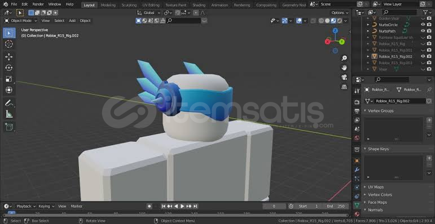Select the Measure tool

9,114
